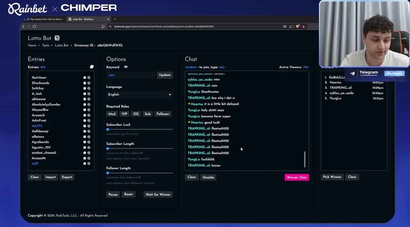The image size is (410, 227).
Task: Disable the chat
Action: point(208,177)
